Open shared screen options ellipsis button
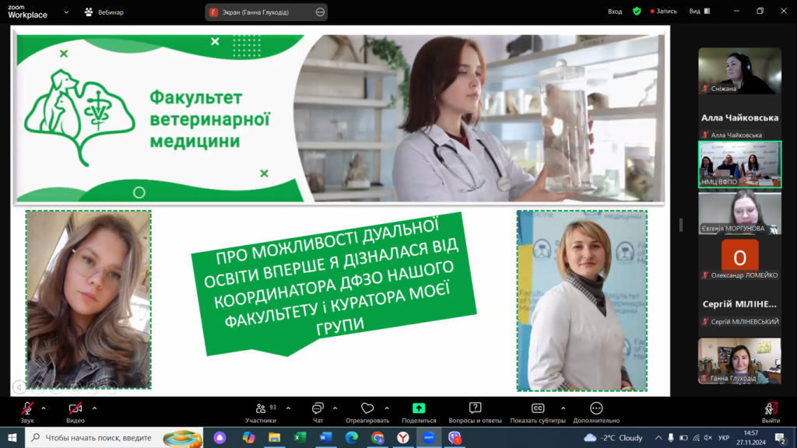 [321, 12]
